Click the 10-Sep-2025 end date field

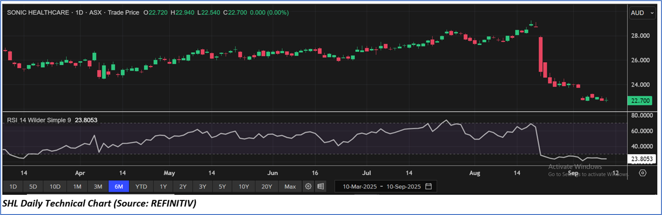pyautogui.click(x=403, y=186)
